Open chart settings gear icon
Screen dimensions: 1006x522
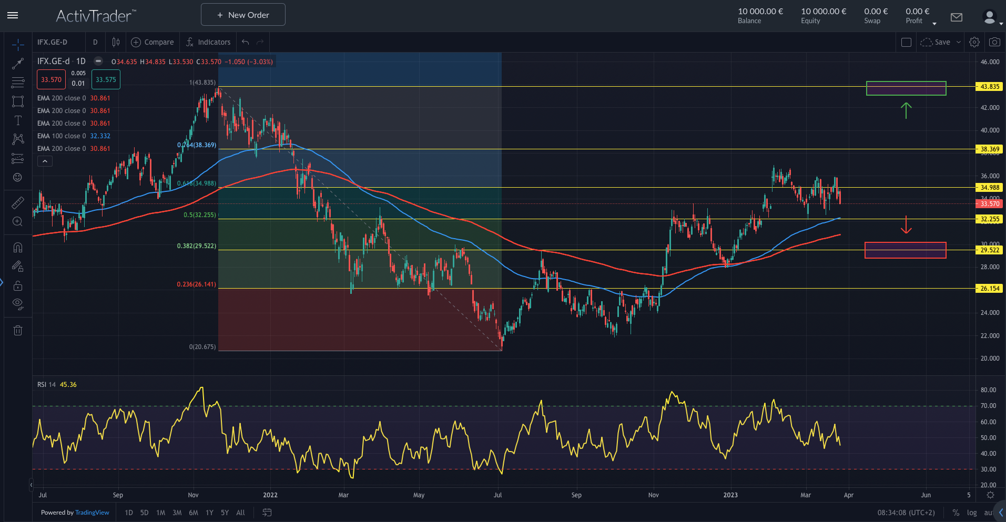click(x=974, y=42)
